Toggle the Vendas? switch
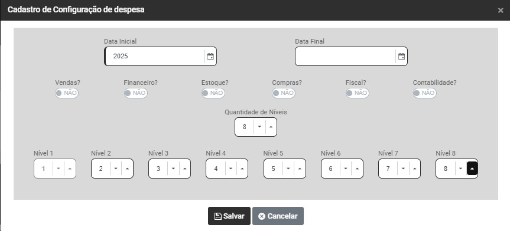This screenshot has height=231, width=510. (x=67, y=93)
